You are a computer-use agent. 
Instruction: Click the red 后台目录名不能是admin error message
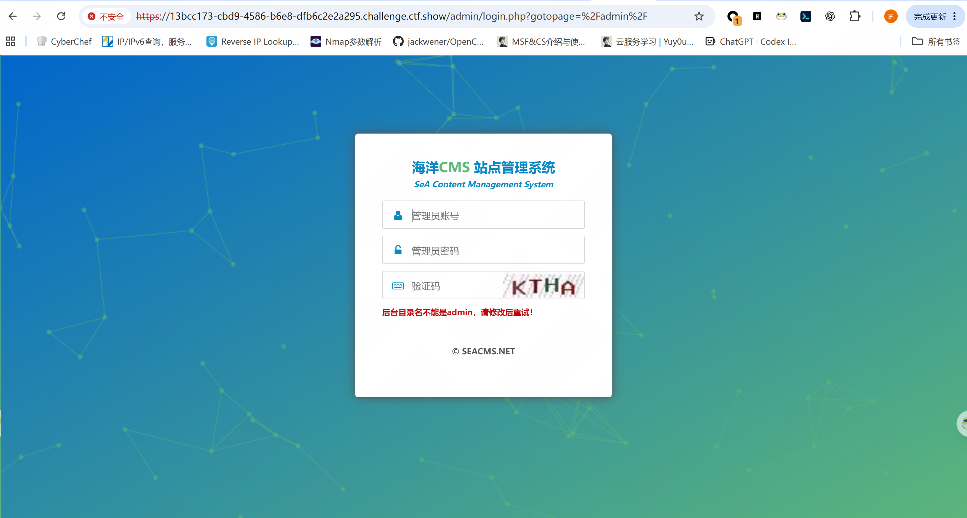tap(457, 312)
